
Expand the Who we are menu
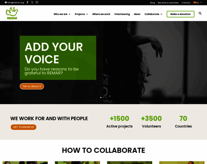point(62,14)
